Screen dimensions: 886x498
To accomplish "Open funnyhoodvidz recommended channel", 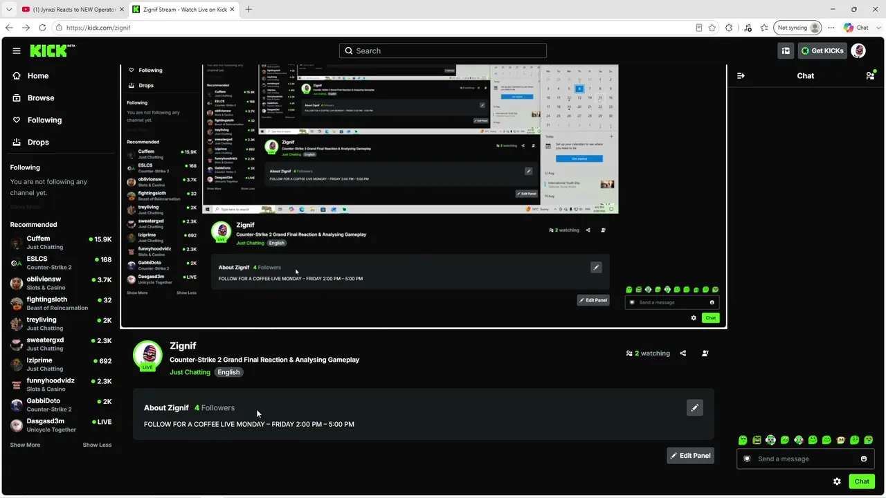I will tap(61, 385).
